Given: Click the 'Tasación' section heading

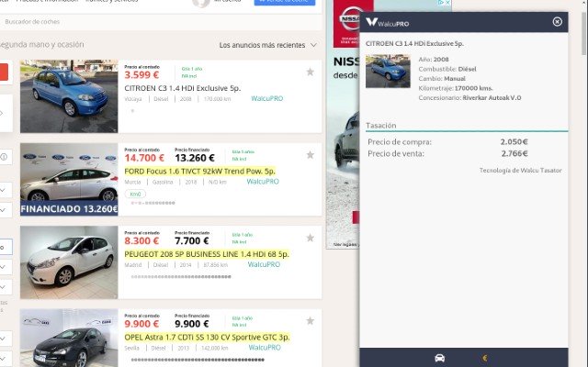Looking at the screenshot, I should pos(381,126).
